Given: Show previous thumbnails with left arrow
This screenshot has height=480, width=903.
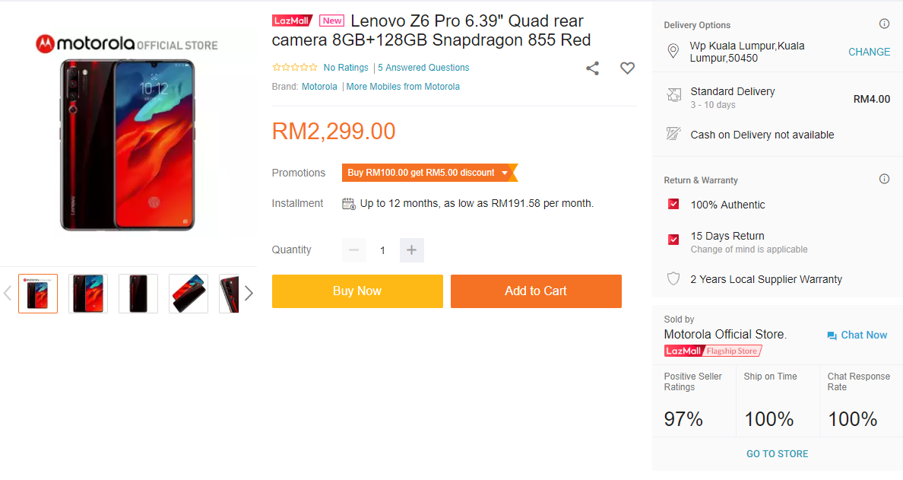Looking at the screenshot, I should click(x=8, y=293).
